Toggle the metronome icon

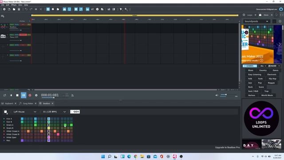[x=72, y=95]
